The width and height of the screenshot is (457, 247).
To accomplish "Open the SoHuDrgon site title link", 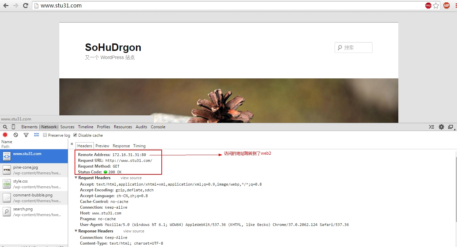I will point(113,47).
